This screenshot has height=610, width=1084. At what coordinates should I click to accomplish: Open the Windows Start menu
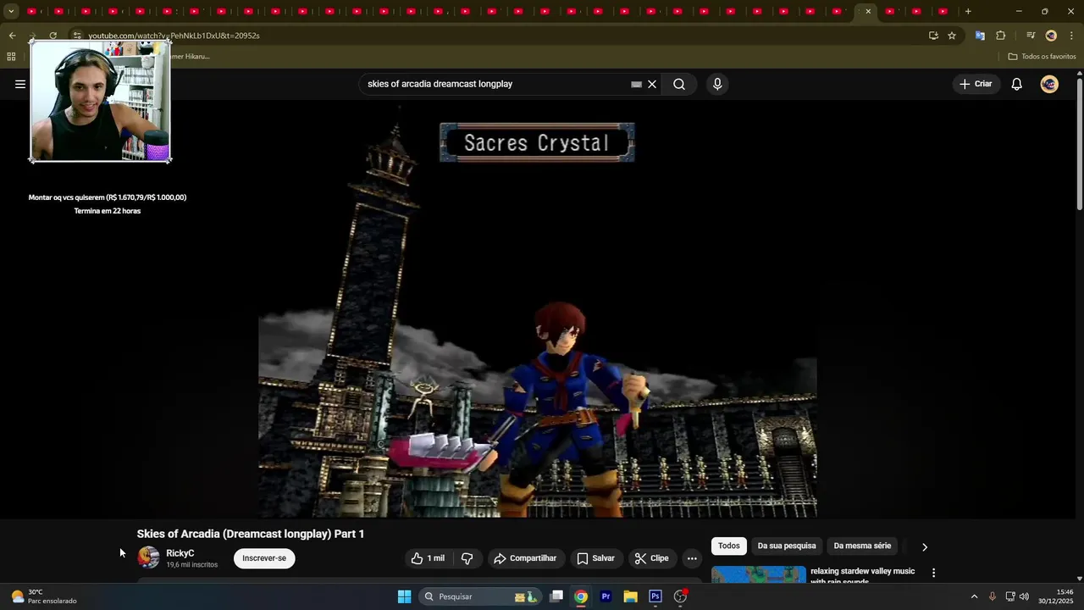tap(405, 596)
